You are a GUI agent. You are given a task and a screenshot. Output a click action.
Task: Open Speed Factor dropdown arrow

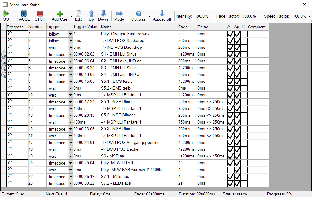309,16
